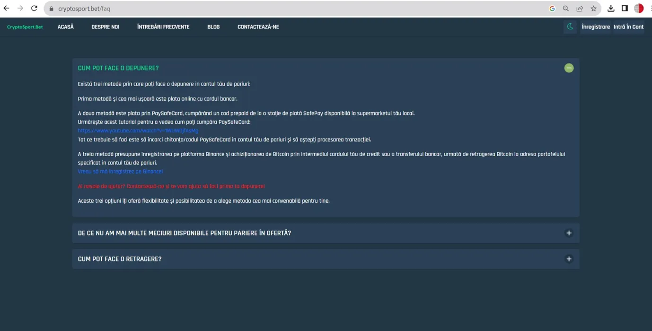The image size is (652, 331).
Task: Expand 'De ce nu am mai multe meciuri' question
Action: [x=569, y=233]
